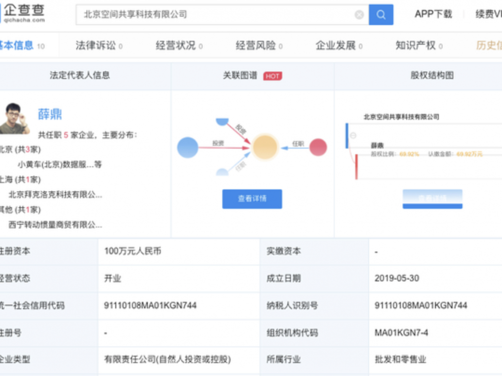Click the 批发和零售业 industry value
502x376 pixels.
400,359
